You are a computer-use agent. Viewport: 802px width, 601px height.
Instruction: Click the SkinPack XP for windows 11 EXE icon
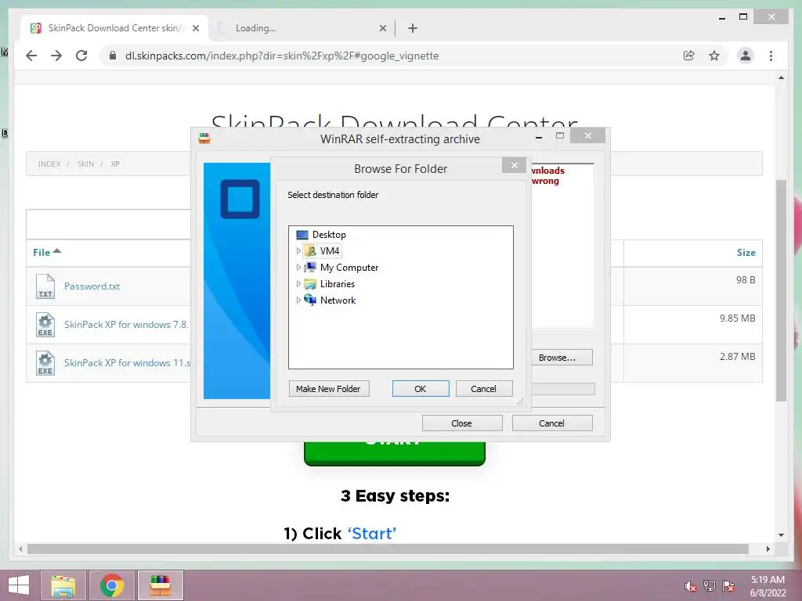tap(45, 363)
